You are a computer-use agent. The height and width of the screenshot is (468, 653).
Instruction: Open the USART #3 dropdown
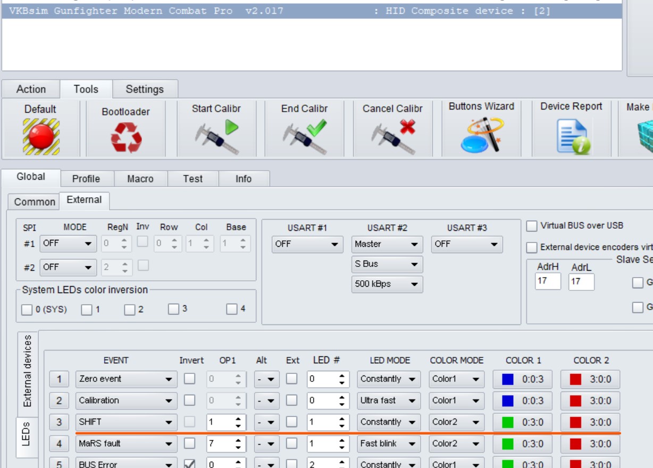pos(467,244)
